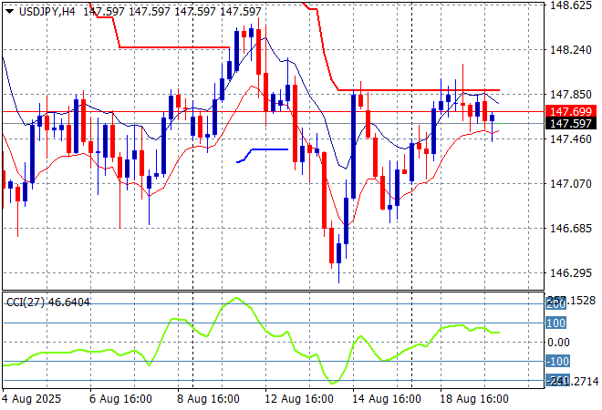Click the 146.295 price axis label

point(571,272)
